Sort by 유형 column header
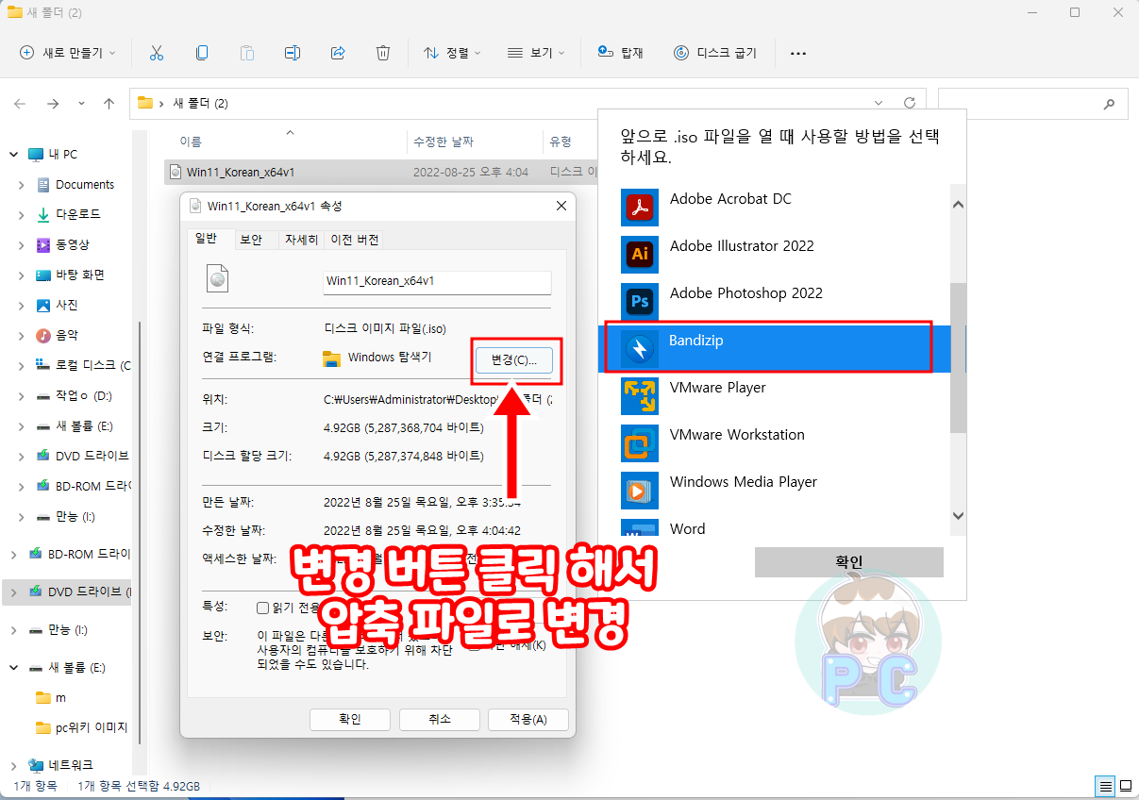 tap(561, 142)
